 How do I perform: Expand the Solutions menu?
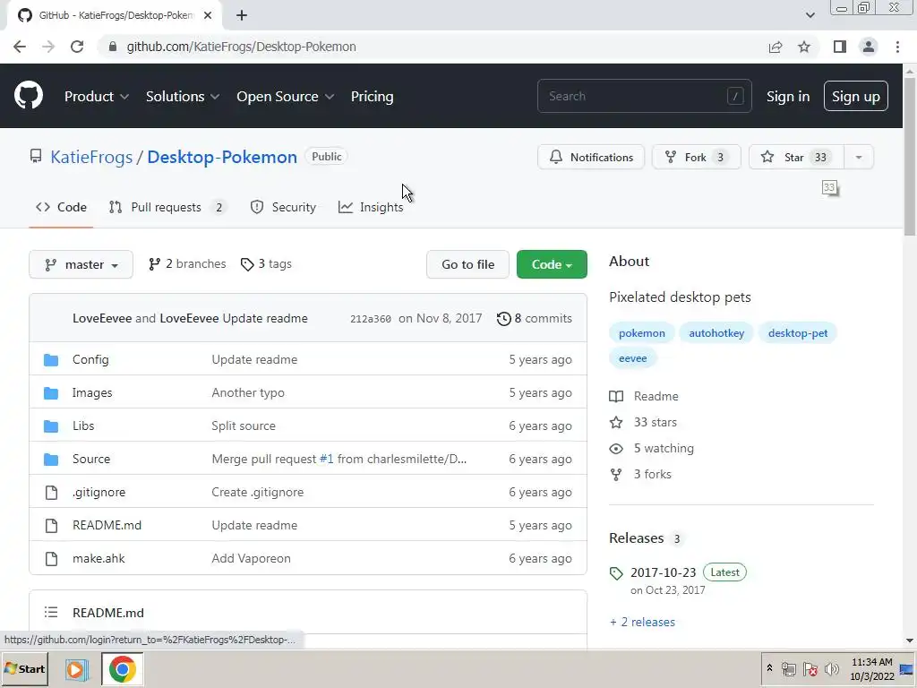tap(183, 97)
